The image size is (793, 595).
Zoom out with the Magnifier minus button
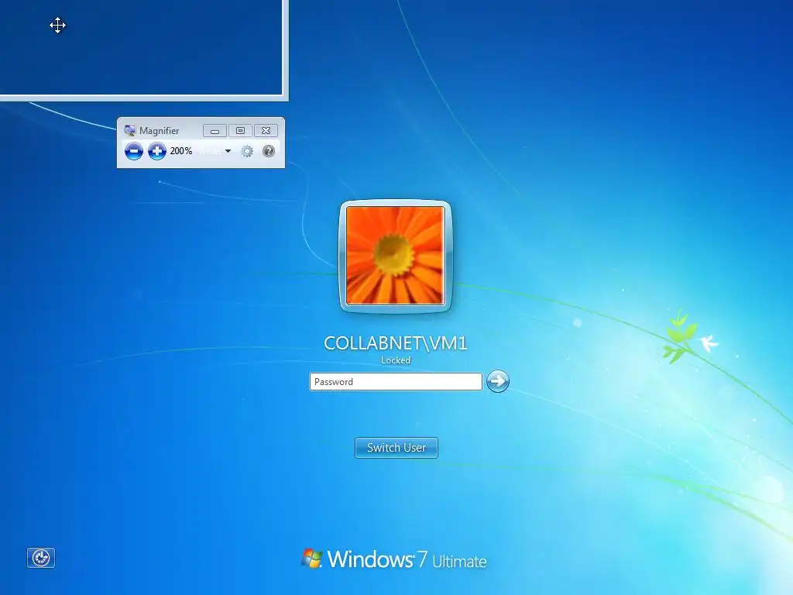pyautogui.click(x=134, y=151)
